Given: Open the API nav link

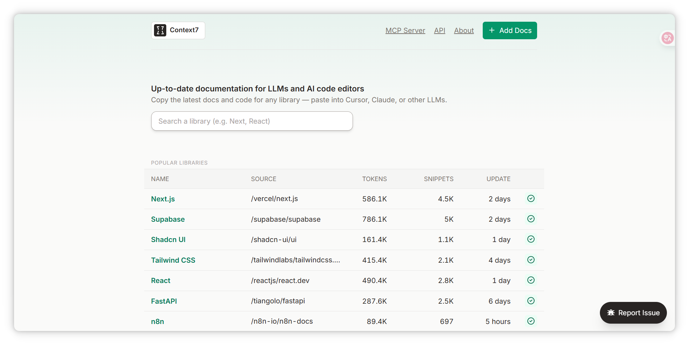Looking at the screenshot, I should (x=439, y=30).
